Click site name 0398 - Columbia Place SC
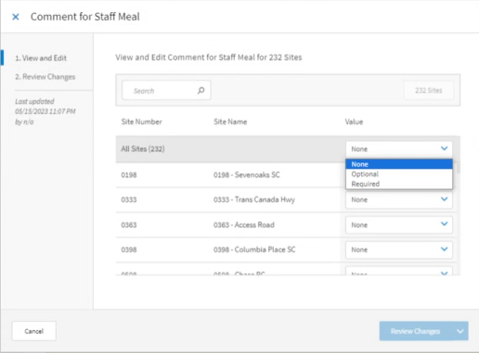 coord(254,250)
